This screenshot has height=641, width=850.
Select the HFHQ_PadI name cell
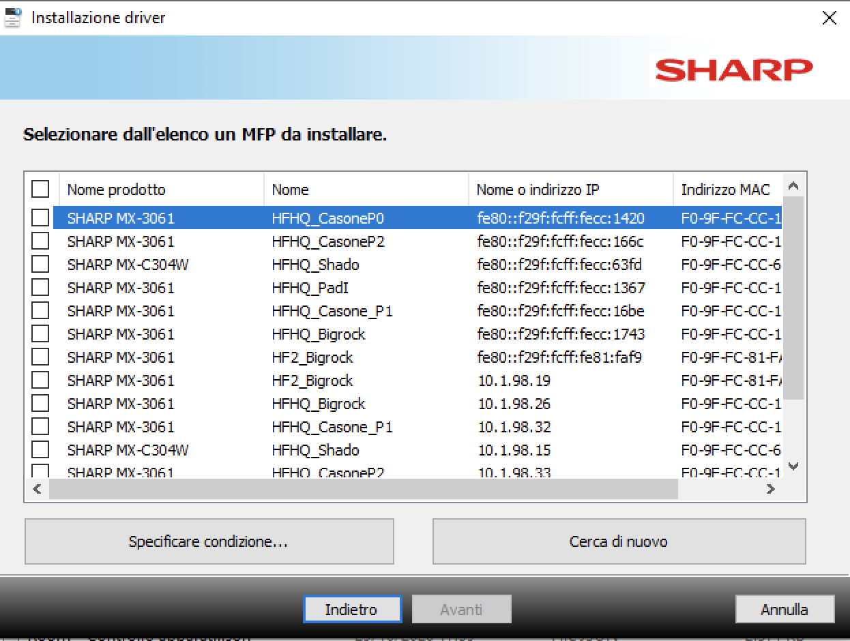(x=310, y=288)
